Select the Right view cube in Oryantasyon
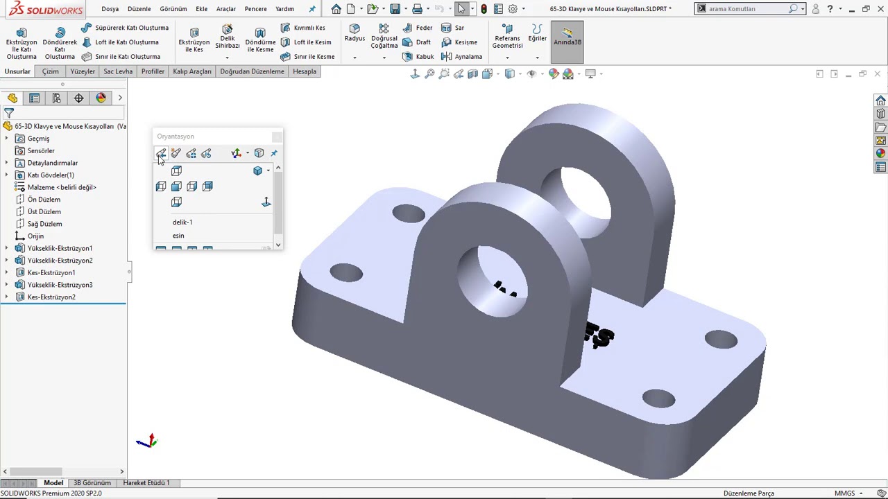The width and height of the screenshot is (888, 499). pos(191,186)
